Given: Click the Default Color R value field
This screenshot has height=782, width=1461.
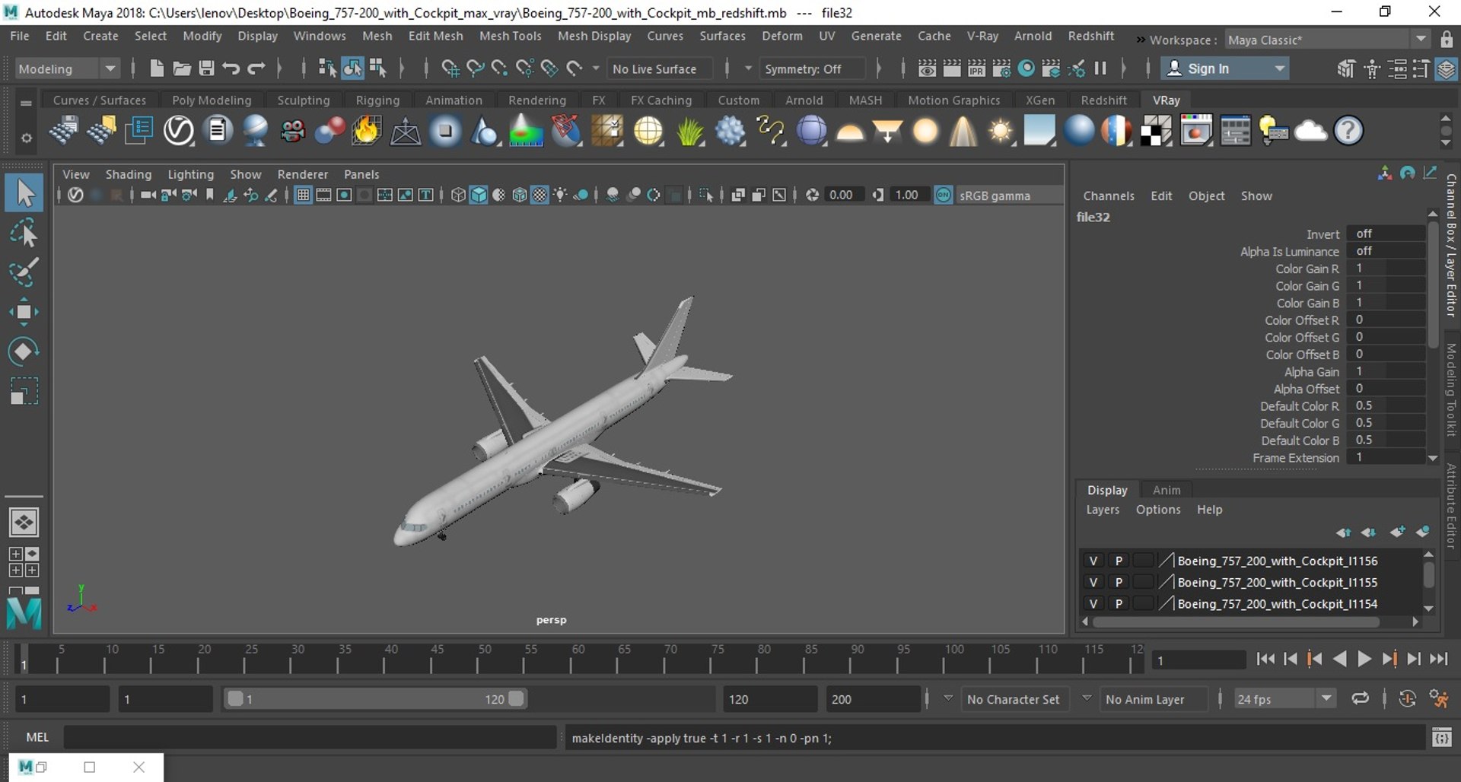Looking at the screenshot, I should (1385, 405).
